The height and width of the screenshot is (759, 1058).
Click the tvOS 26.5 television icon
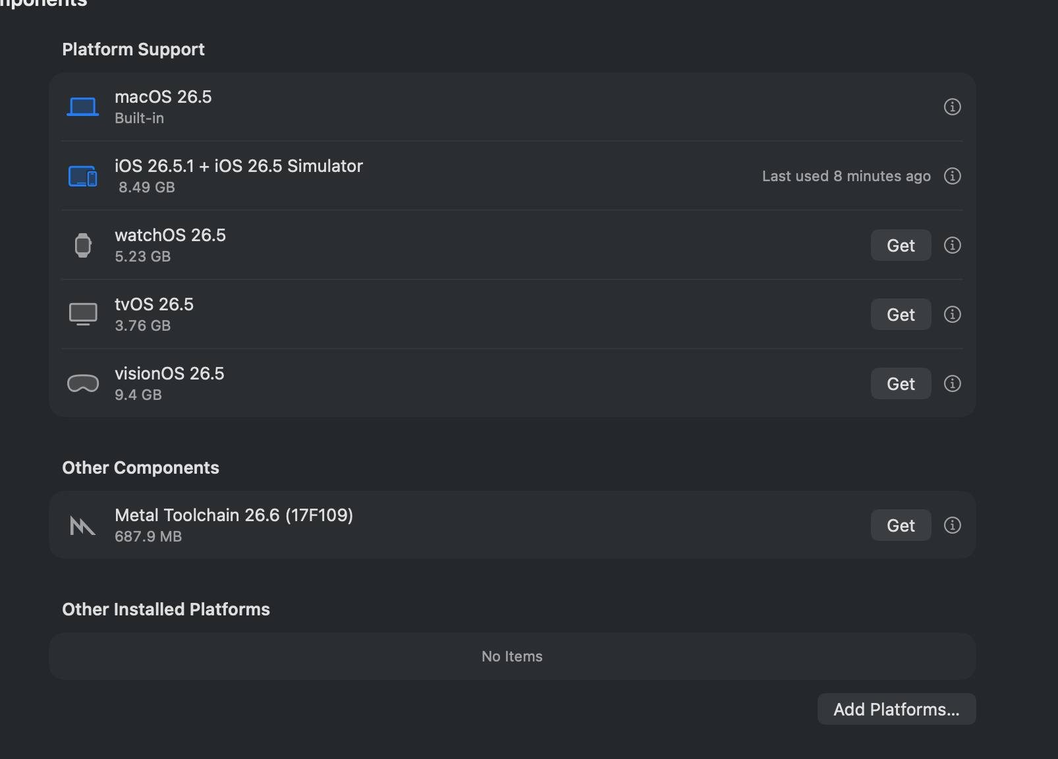pyautogui.click(x=83, y=314)
